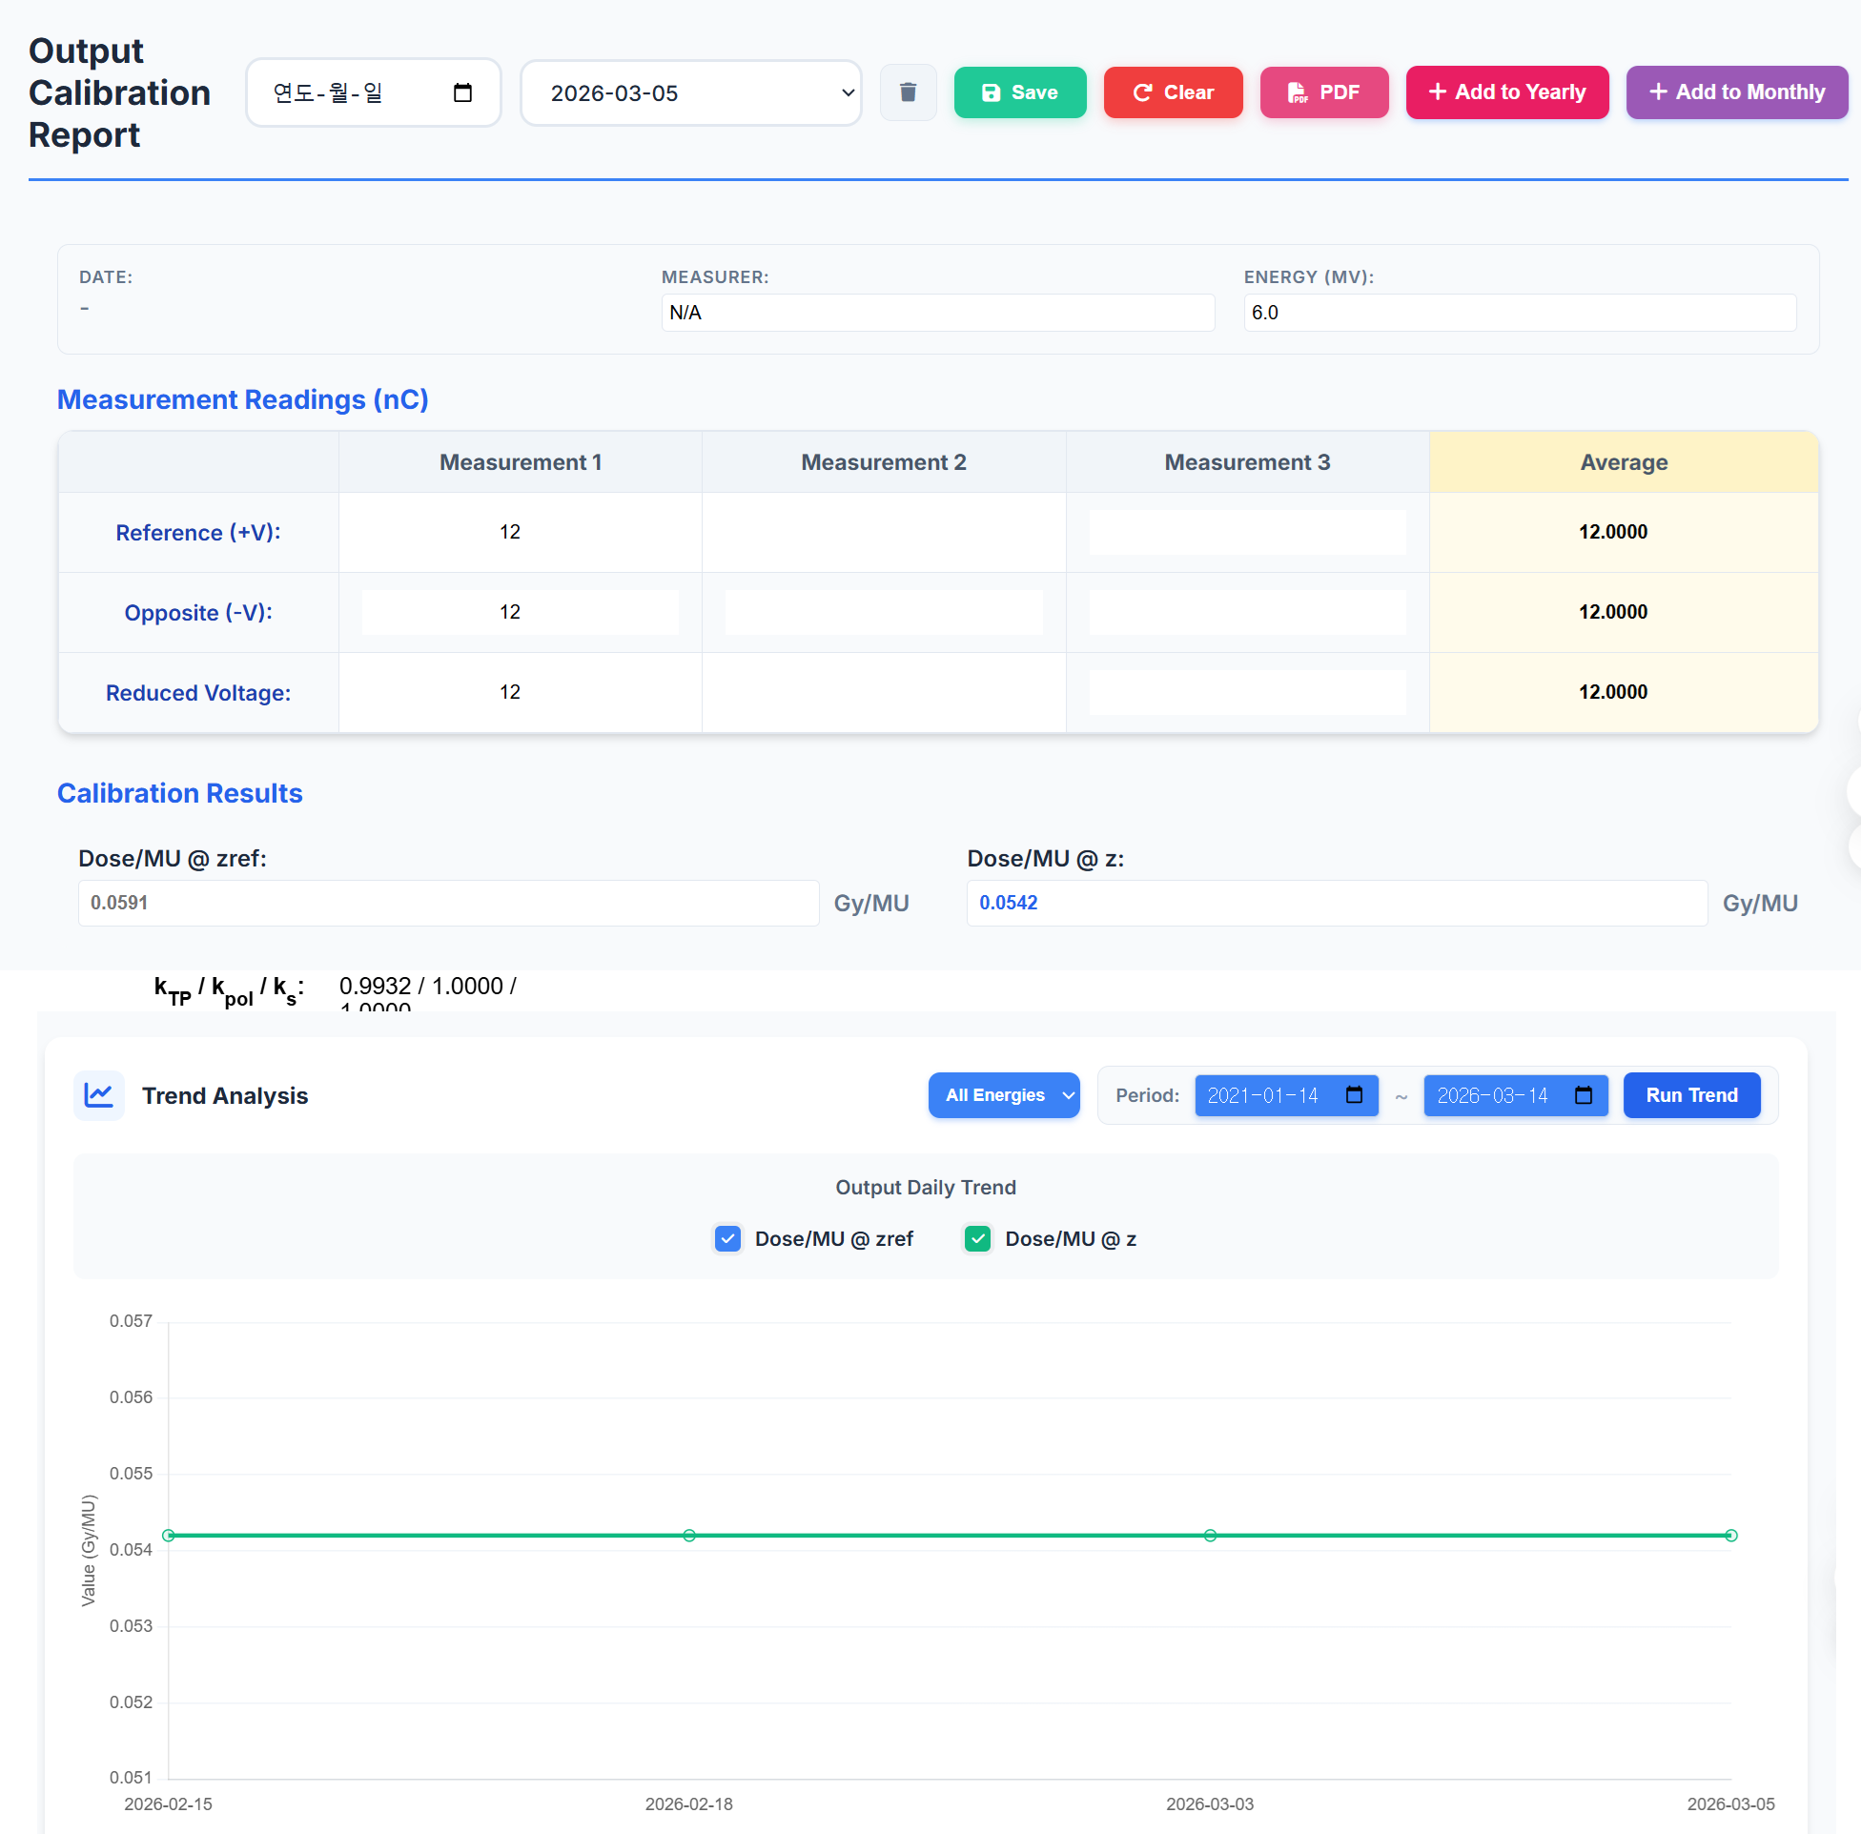Open the 2026-03-05 report dropdown
The height and width of the screenshot is (1834, 1861).
pyautogui.click(x=690, y=93)
